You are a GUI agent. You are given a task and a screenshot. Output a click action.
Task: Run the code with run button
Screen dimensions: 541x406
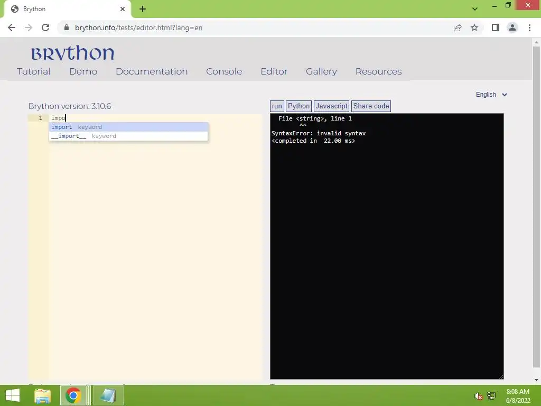tap(277, 106)
